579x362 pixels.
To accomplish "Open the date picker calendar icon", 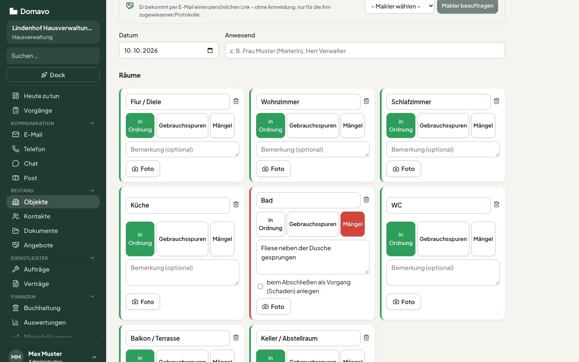I will (x=210, y=50).
